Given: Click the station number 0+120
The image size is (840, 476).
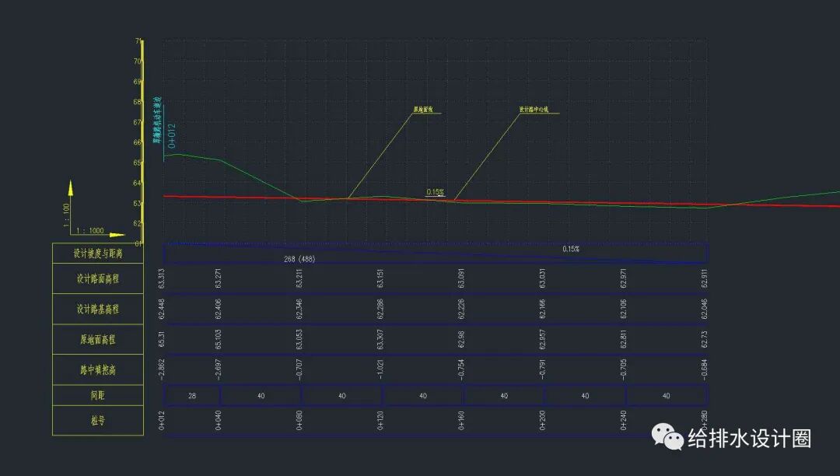Looking at the screenshot, I should click(x=380, y=420).
